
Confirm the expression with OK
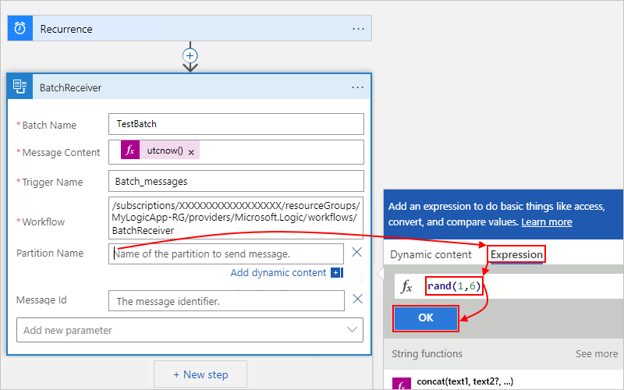[x=426, y=318]
